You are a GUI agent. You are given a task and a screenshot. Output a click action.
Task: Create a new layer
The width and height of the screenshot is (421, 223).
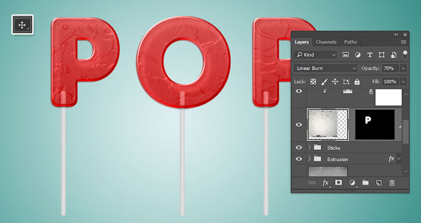click(x=379, y=183)
